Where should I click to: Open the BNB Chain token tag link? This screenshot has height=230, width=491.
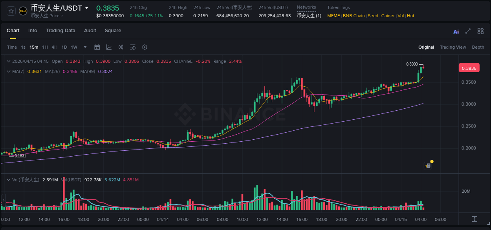354,16
